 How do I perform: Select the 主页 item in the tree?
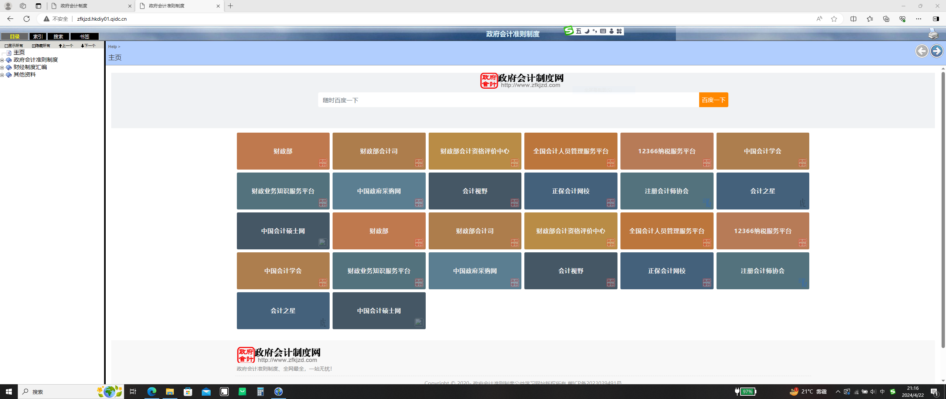coord(19,52)
